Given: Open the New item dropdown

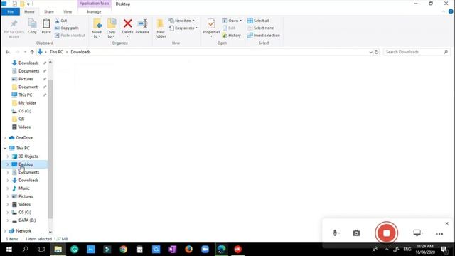Looking at the screenshot, I should [x=182, y=21].
